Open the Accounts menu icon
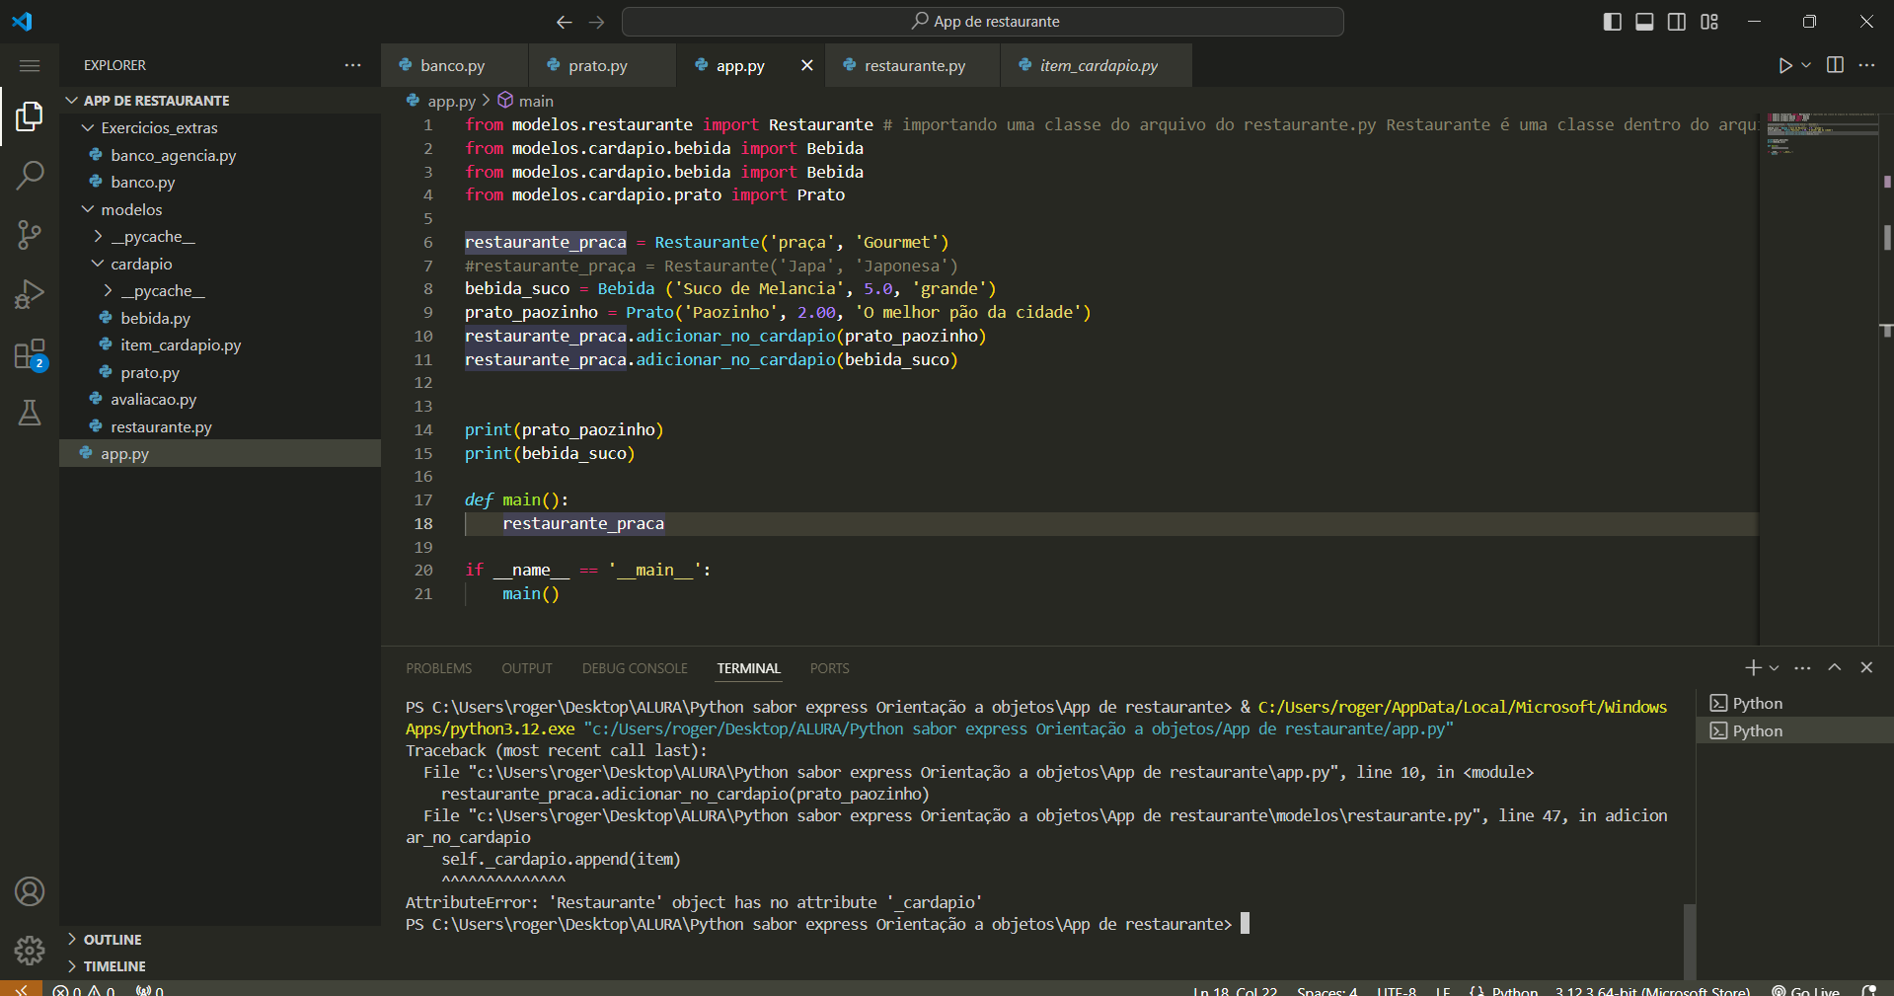The width and height of the screenshot is (1894, 996). click(x=30, y=891)
